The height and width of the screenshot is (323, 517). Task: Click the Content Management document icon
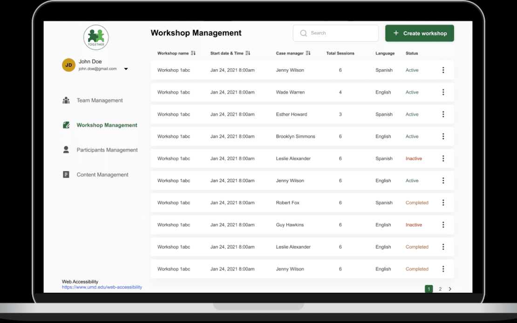tap(66, 175)
